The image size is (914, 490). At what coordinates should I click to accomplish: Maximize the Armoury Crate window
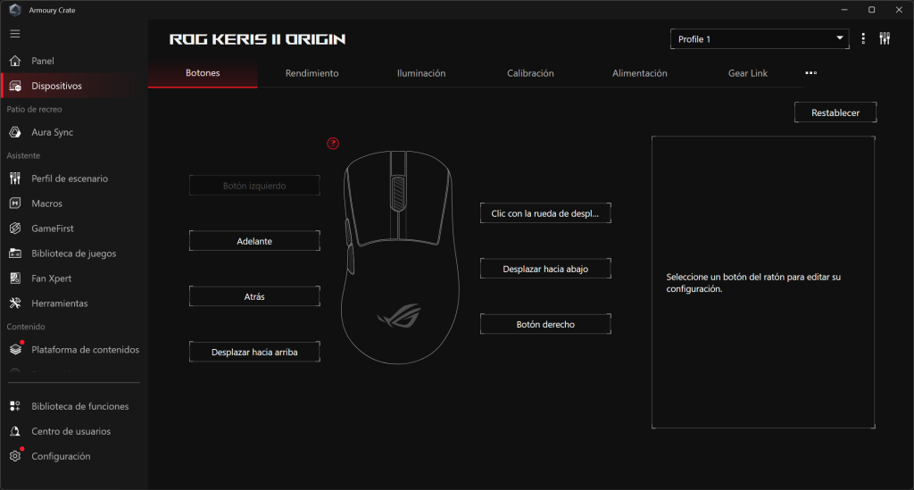[871, 10]
